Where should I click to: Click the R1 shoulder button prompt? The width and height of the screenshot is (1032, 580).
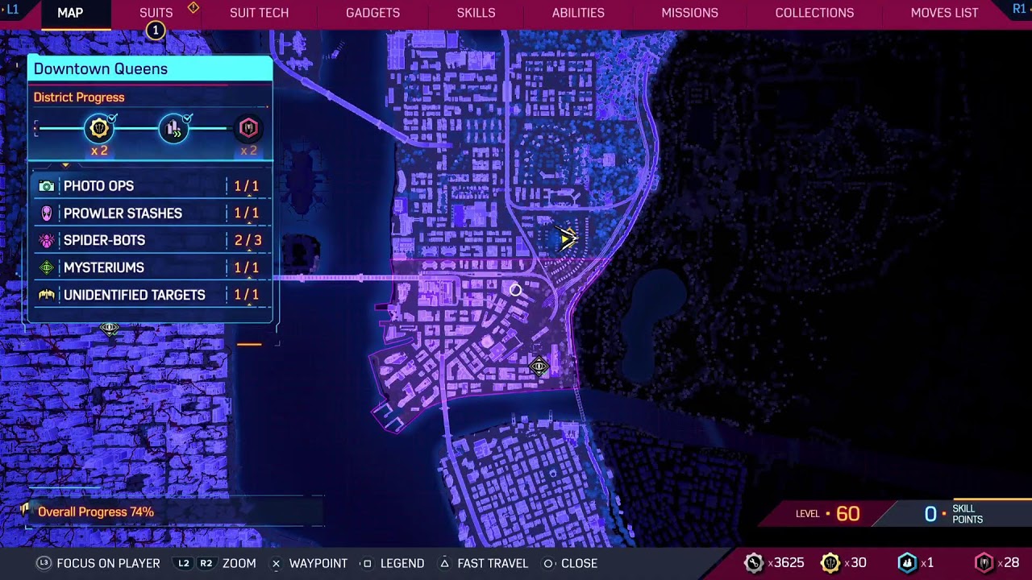pyautogui.click(x=1020, y=9)
